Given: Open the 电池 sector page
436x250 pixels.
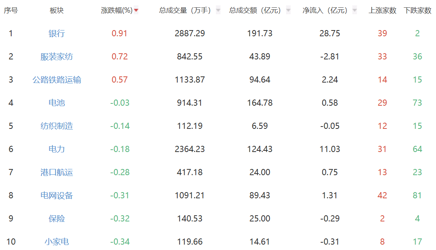Looking at the screenshot, I should coord(57,103).
